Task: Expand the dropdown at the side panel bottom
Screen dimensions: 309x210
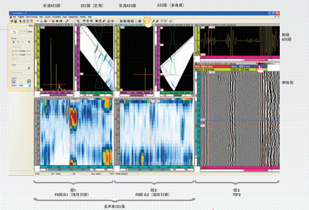Action: pos(30,86)
